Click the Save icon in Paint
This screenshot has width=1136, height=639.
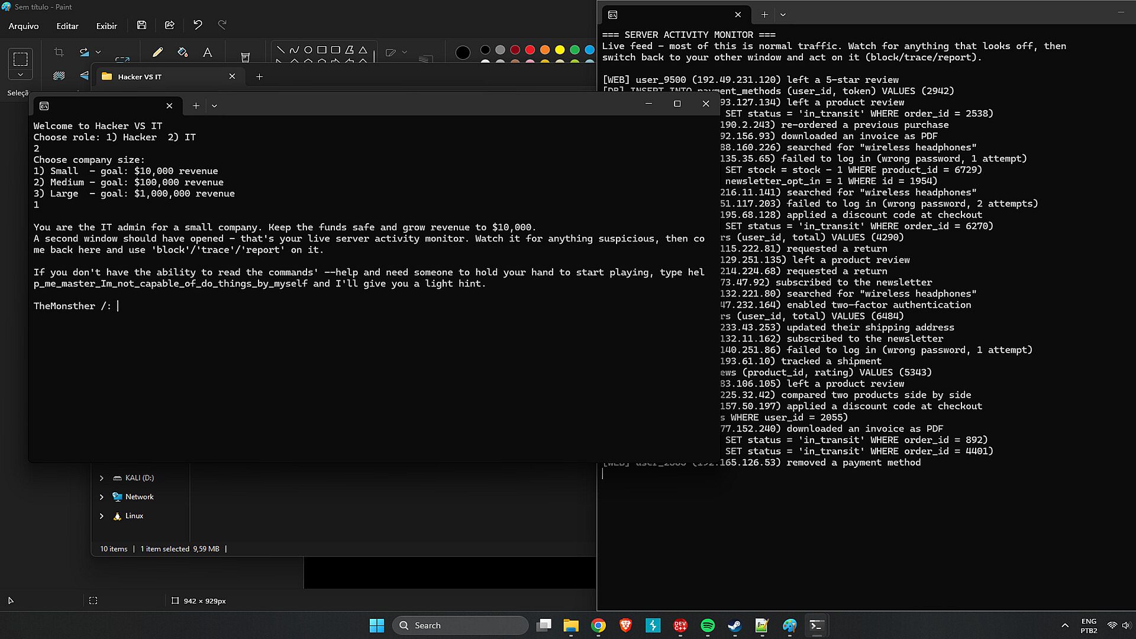141,25
